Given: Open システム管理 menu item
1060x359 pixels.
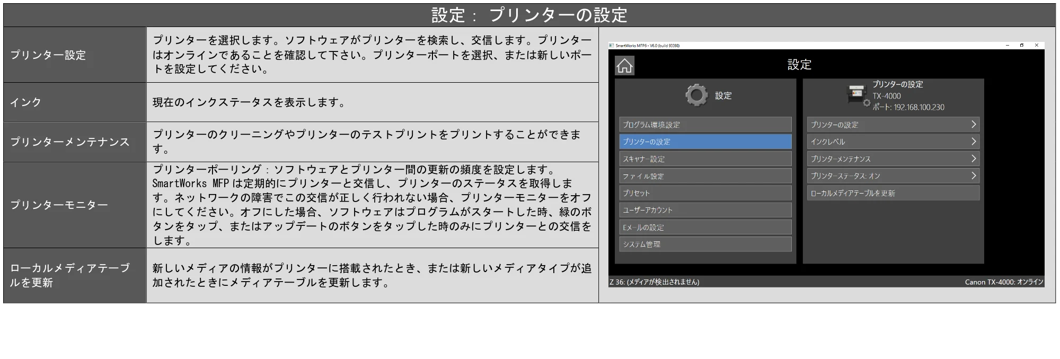Looking at the screenshot, I should [705, 244].
